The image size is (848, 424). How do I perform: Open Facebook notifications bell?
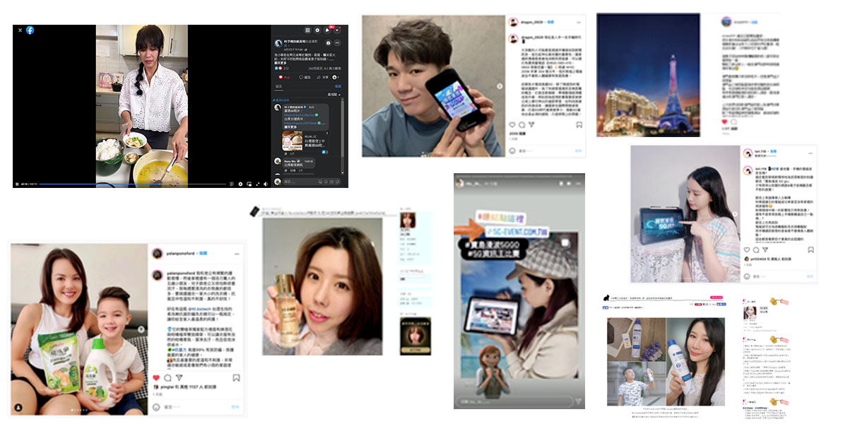(328, 30)
